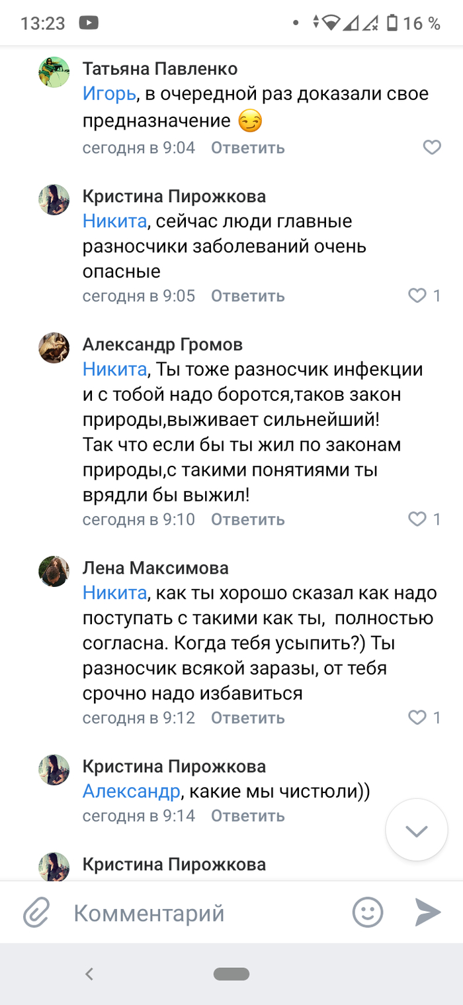463x1005 pixels.
Task: Open Кристина Пирожкова's name at 9:14 comment
Action: coord(174,767)
